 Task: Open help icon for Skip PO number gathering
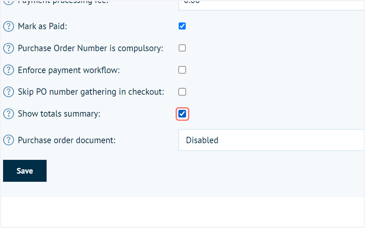9,92
